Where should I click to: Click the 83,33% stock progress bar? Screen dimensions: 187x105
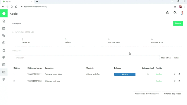coord(125,74)
